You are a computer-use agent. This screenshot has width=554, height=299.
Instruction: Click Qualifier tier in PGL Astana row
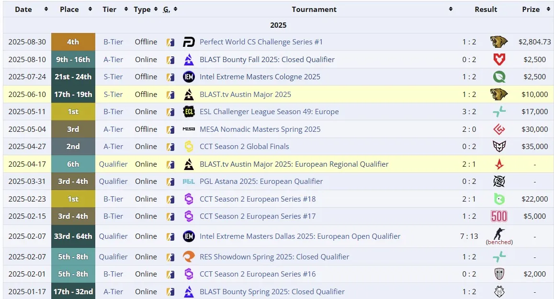pos(113,182)
